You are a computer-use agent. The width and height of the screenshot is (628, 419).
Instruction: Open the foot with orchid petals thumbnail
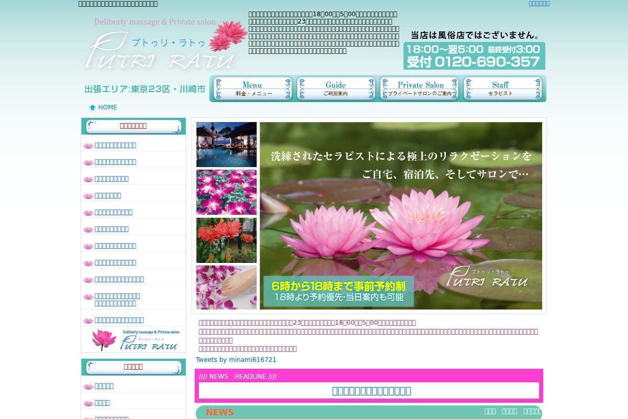(227, 288)
